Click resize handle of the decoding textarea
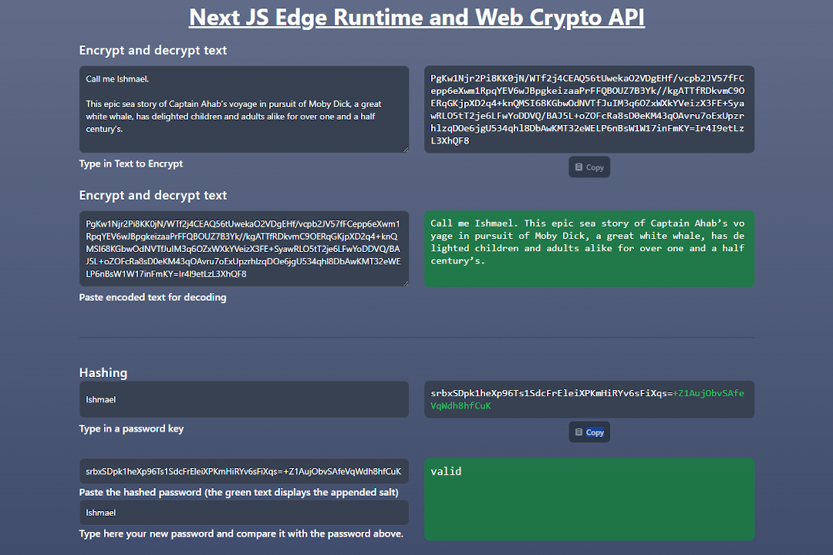 tap(406, 283)
